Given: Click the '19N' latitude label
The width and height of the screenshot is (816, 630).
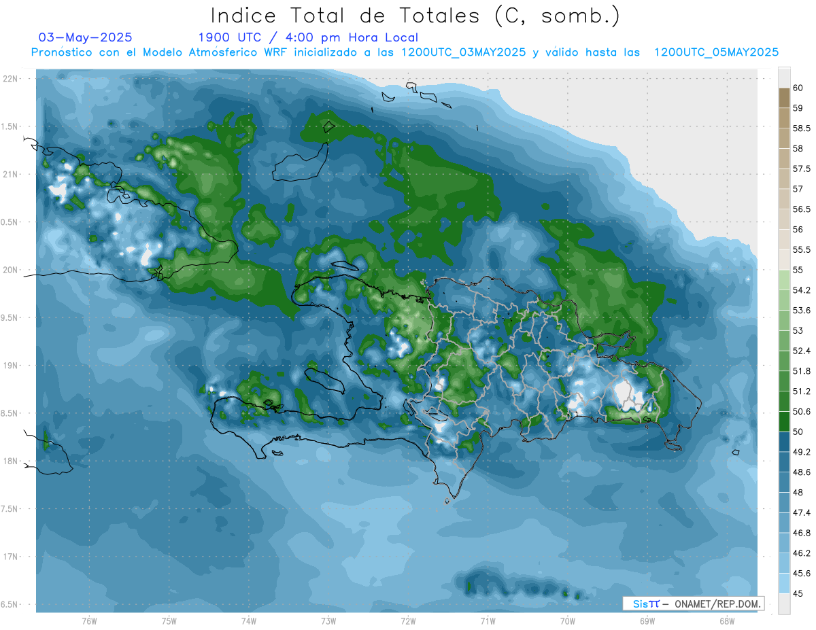Looking at the screenshot, I should (11, 366).
